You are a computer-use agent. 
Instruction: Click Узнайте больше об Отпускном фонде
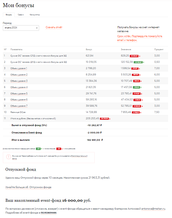[28, 187]
